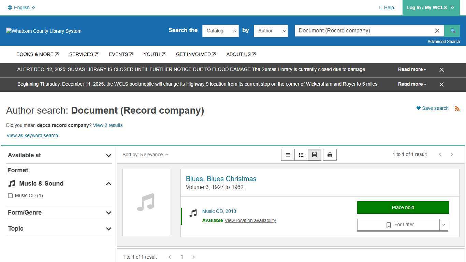Add album to For Later shelf

click(x=399, y=224)
